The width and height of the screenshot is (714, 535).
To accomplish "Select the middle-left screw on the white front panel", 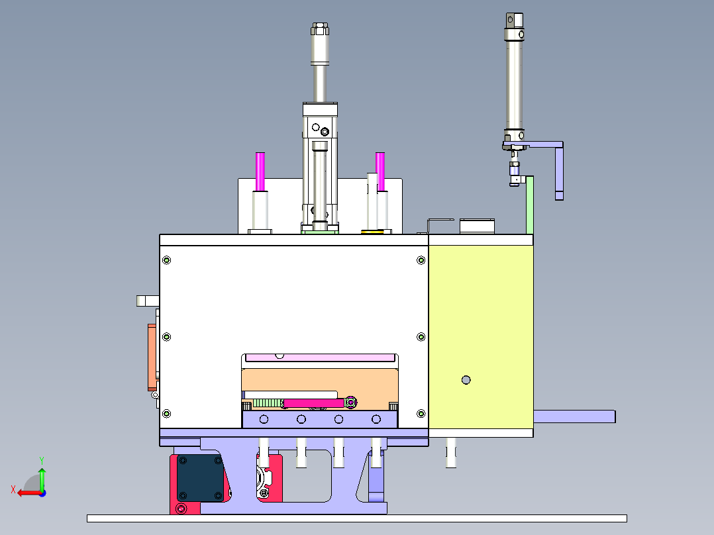I will [167, 337].
